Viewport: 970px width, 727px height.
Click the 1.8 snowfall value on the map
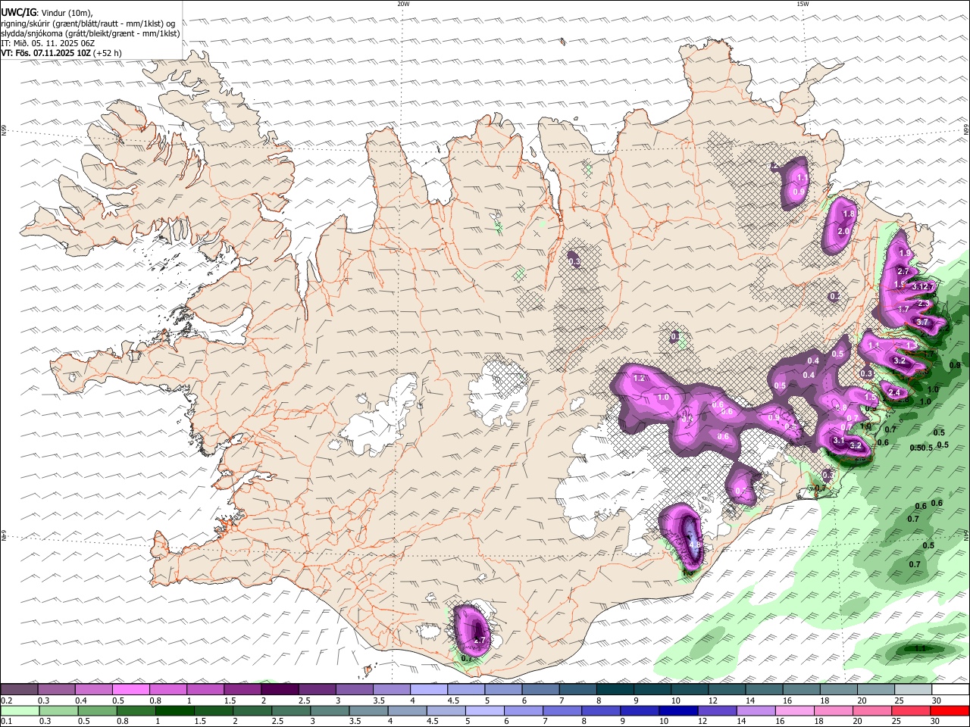849,214
